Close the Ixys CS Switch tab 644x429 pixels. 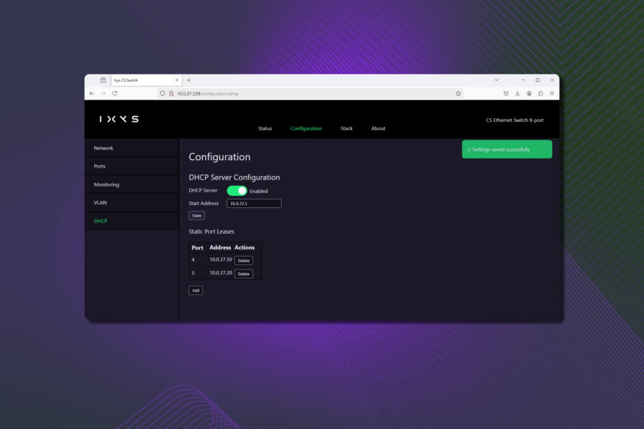(177, 80)
